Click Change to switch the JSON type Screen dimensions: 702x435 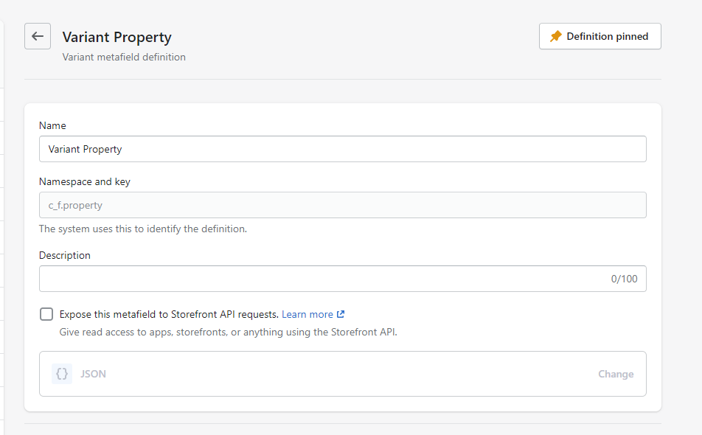[x=615, y=374]
